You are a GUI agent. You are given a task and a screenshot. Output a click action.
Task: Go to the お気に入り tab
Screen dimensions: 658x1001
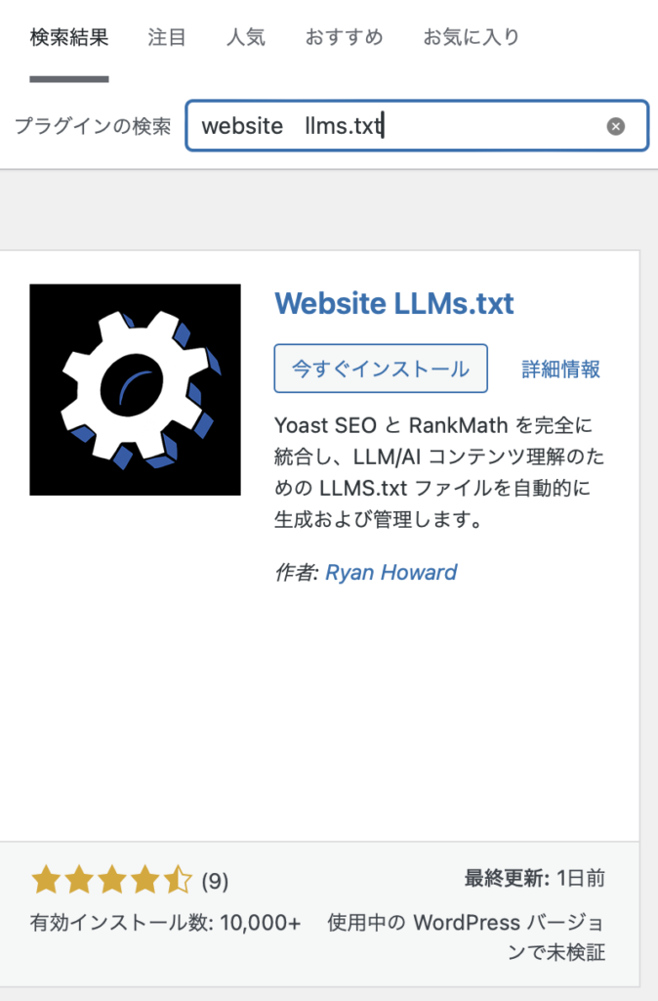(x=472, y=37)
